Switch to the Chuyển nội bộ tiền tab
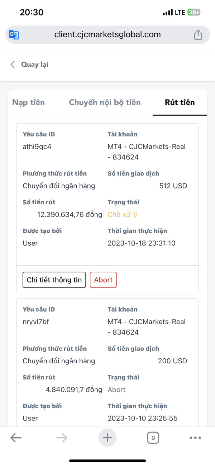This screenshot has height=466, width=215. pos(105,103)
